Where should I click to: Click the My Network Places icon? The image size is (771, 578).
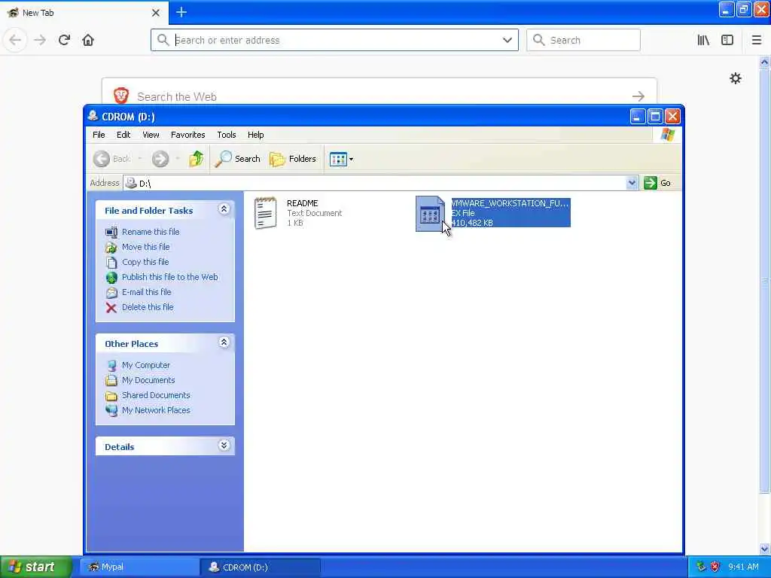pyautogui.click(x=111, y=411)
